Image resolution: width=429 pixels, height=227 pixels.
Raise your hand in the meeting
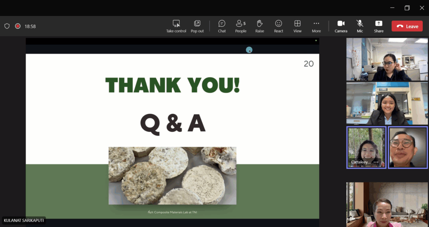259,24
